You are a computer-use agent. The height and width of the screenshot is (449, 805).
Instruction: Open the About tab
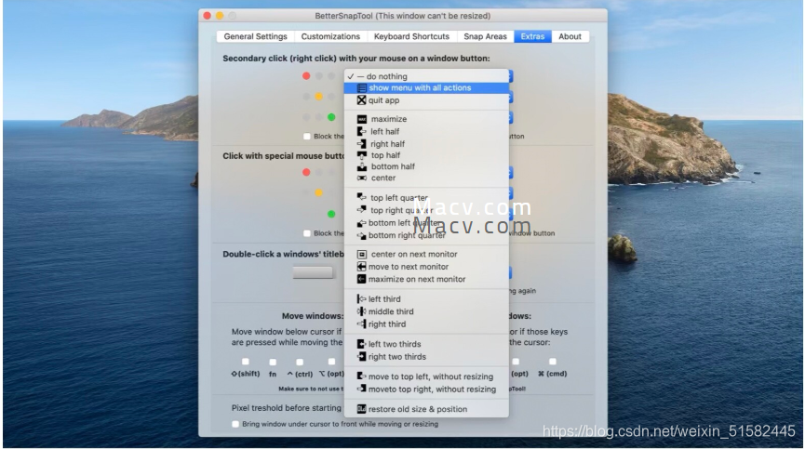tap(570, 36)
